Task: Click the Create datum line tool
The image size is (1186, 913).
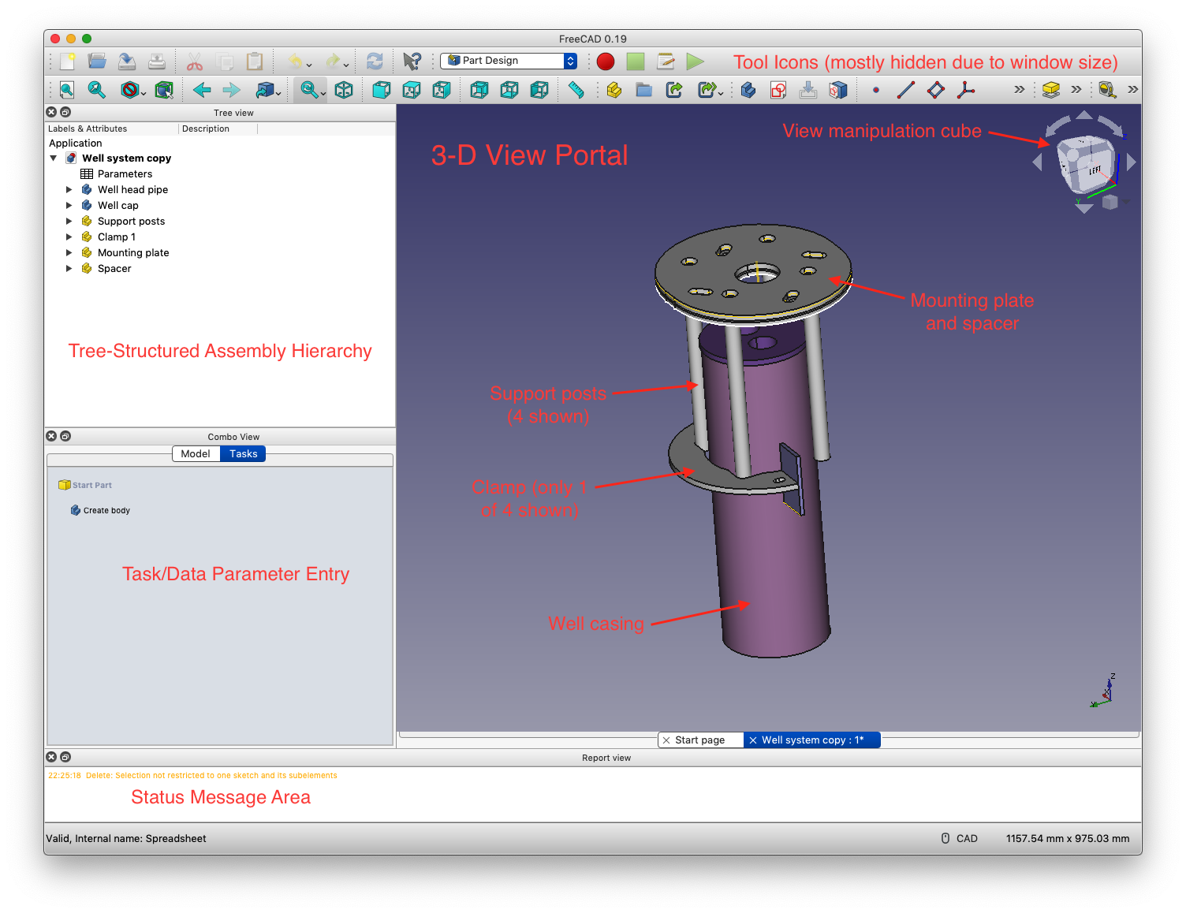Action: coord(905,90)
